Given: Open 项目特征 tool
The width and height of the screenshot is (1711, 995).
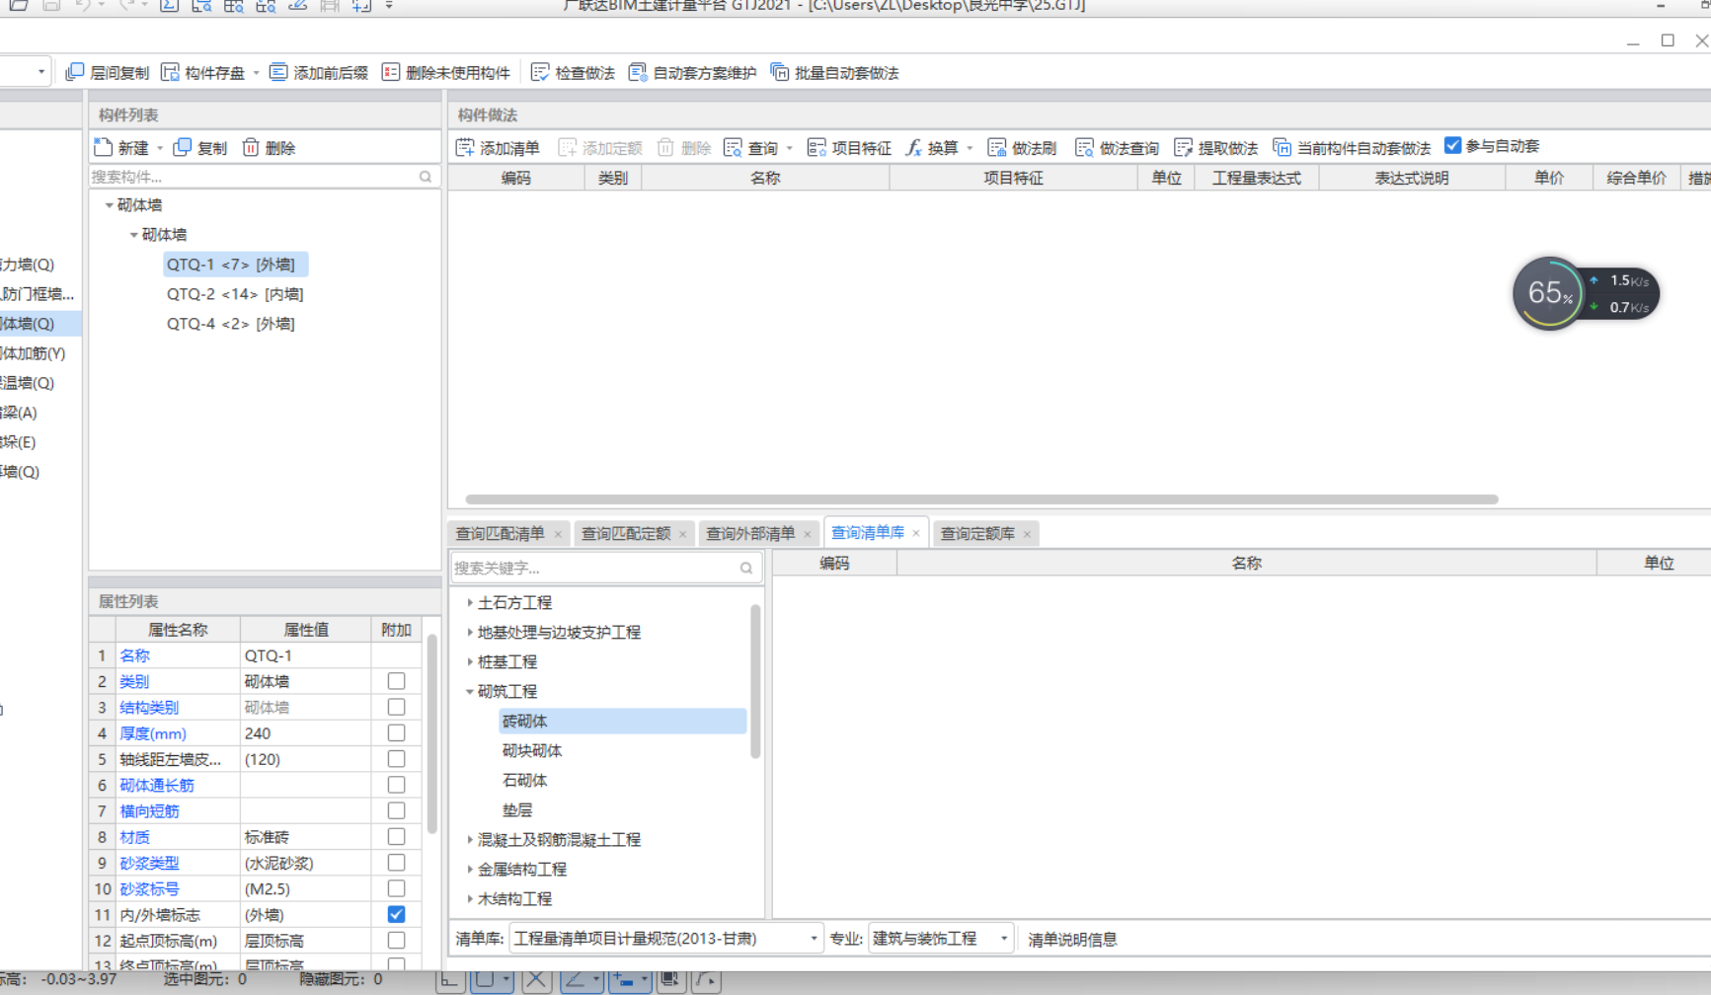Looking at the screenshot, I should point(849,147).
